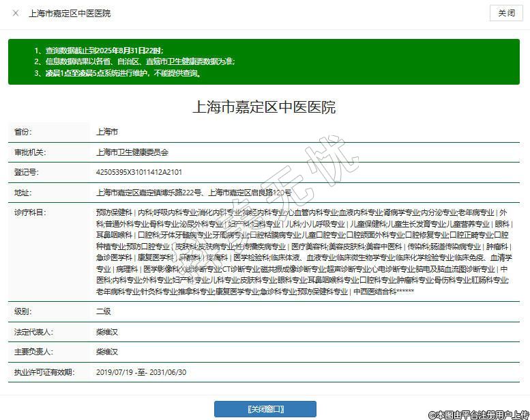This screenshot has width=530, height=420.
Task: Click the registration number 42505395X31011412A2101
Action: click(139, 173)
